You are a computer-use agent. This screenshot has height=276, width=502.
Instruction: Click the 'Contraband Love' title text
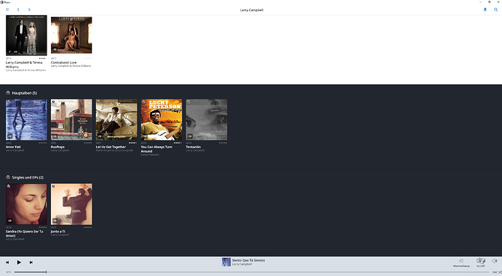click(x=64, y=62)
